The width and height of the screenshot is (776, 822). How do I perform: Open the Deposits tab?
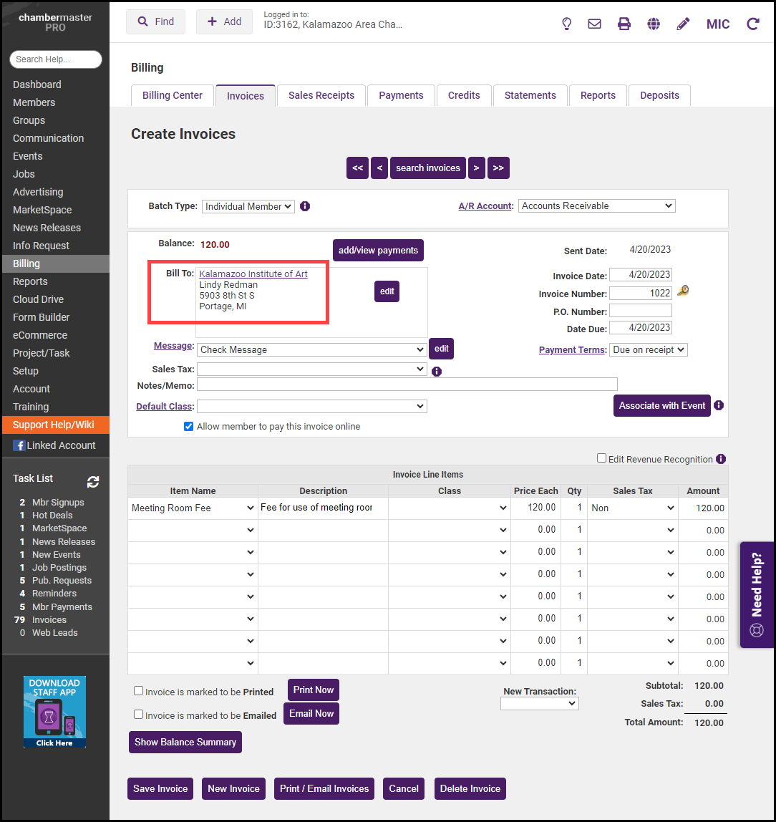pos(659,95)
